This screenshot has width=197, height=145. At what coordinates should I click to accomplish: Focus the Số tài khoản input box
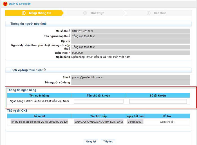coord(158,101)
